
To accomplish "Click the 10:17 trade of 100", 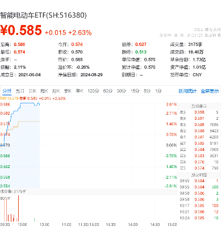I will pyautogui.click(x=199, y=205).
